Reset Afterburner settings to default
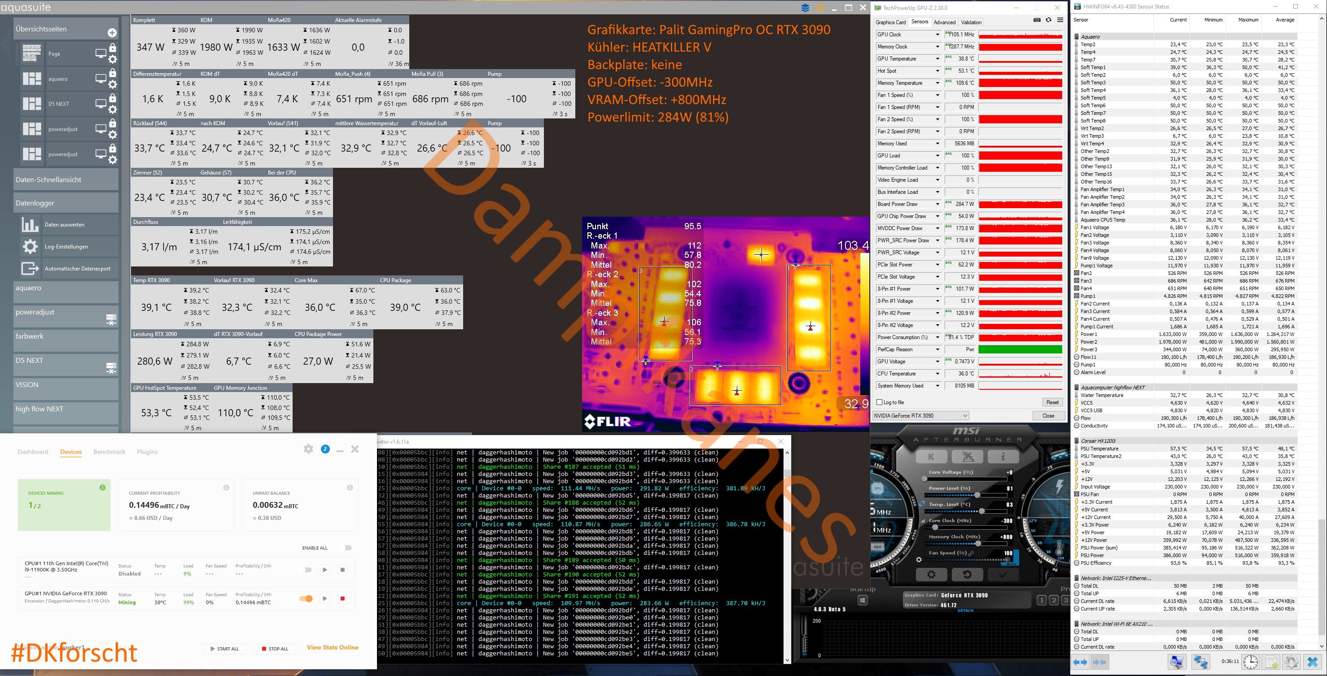Image resolution: width=1327 pixels, height=676 pixels. coord(967,575)
